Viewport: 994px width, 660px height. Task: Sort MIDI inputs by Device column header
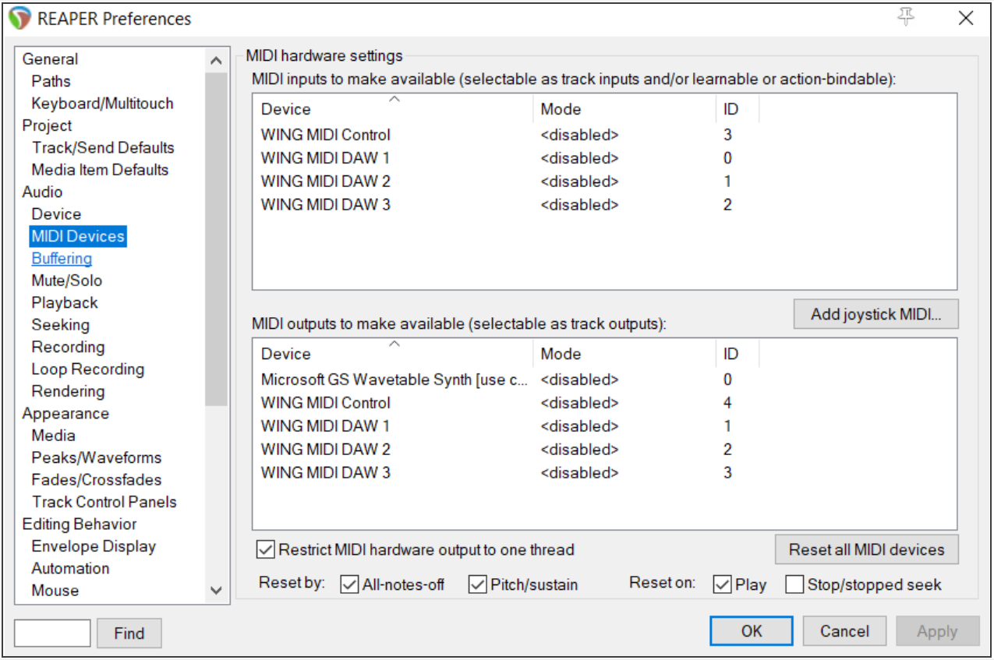click(x=394, y=109)
